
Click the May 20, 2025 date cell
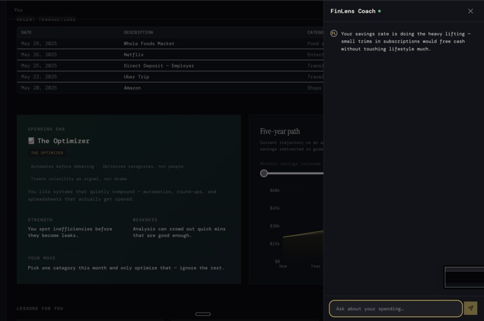pos(39,88)
